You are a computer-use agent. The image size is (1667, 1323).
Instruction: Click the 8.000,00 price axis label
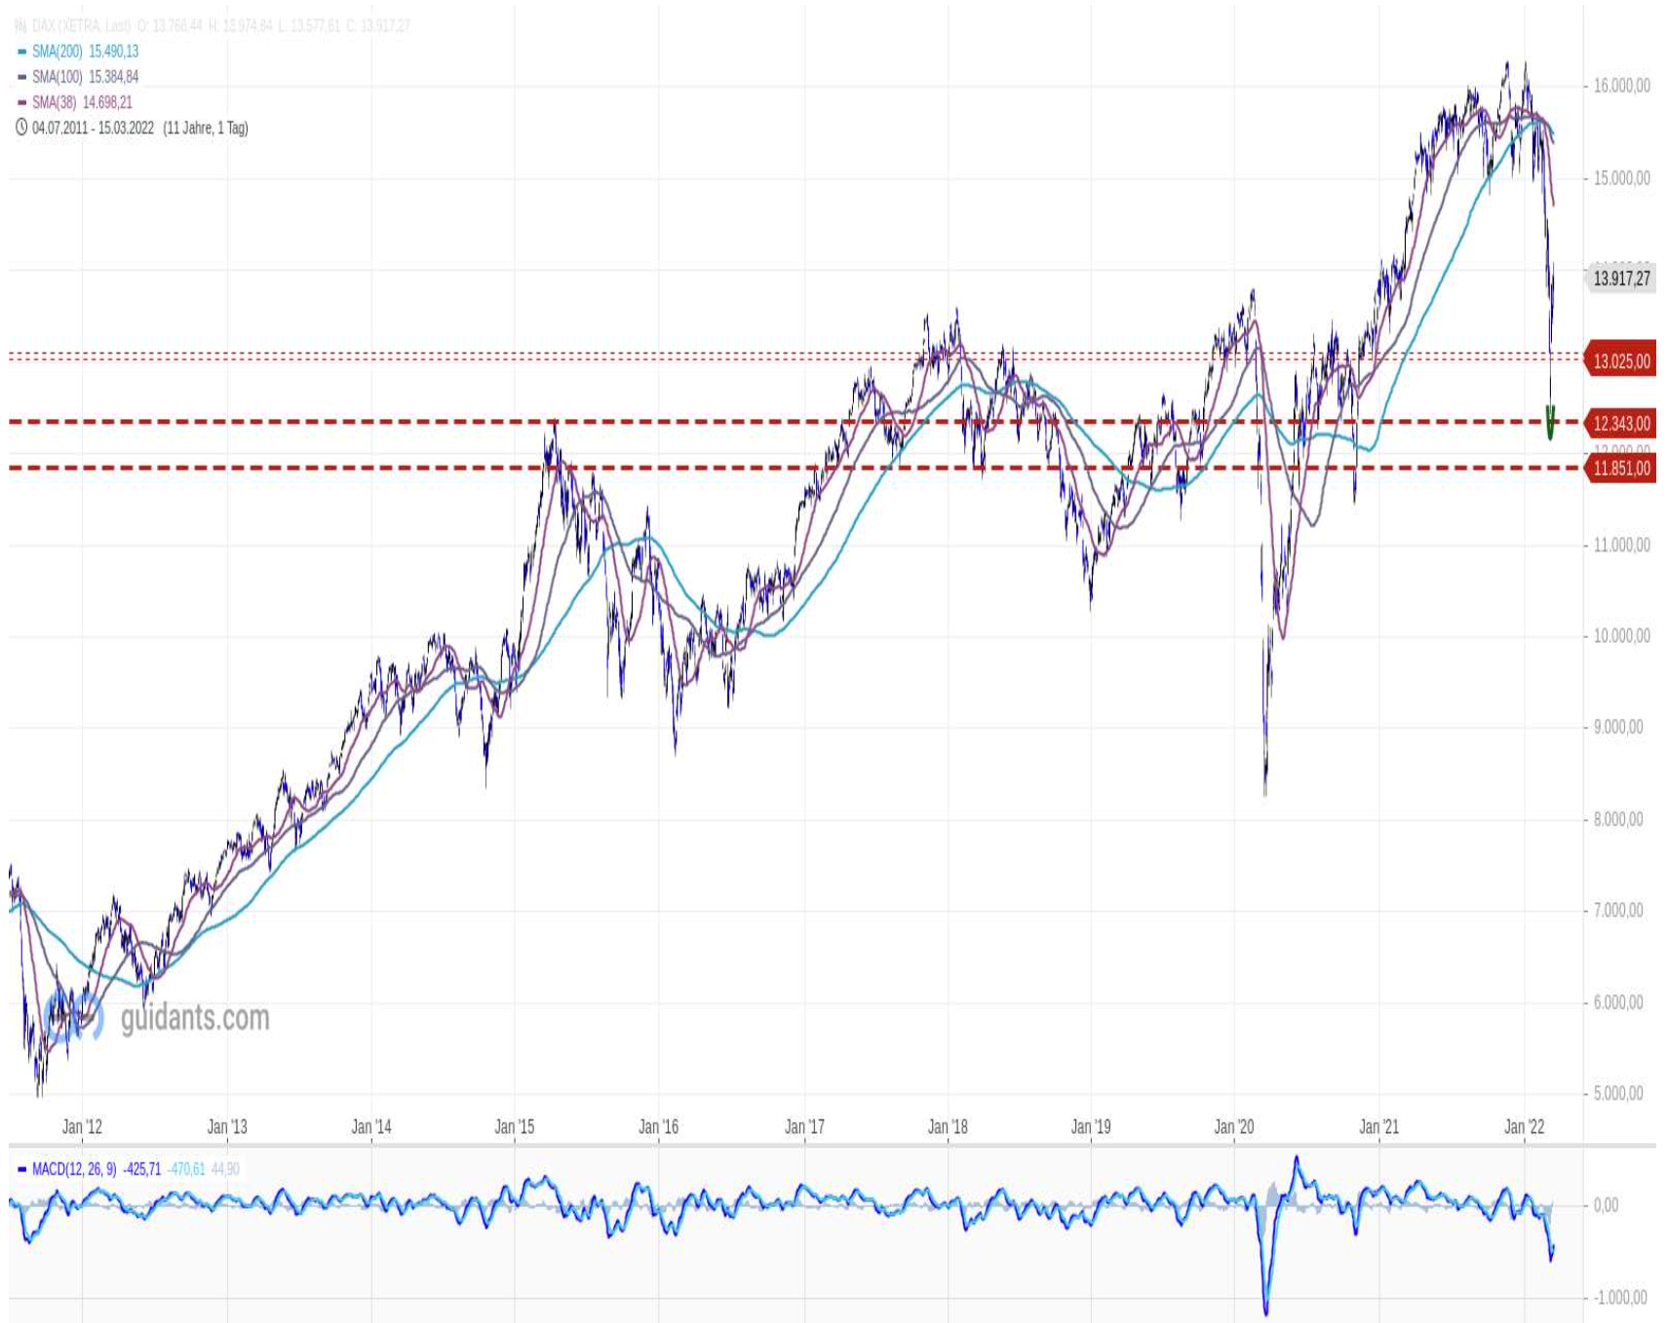1618,819
